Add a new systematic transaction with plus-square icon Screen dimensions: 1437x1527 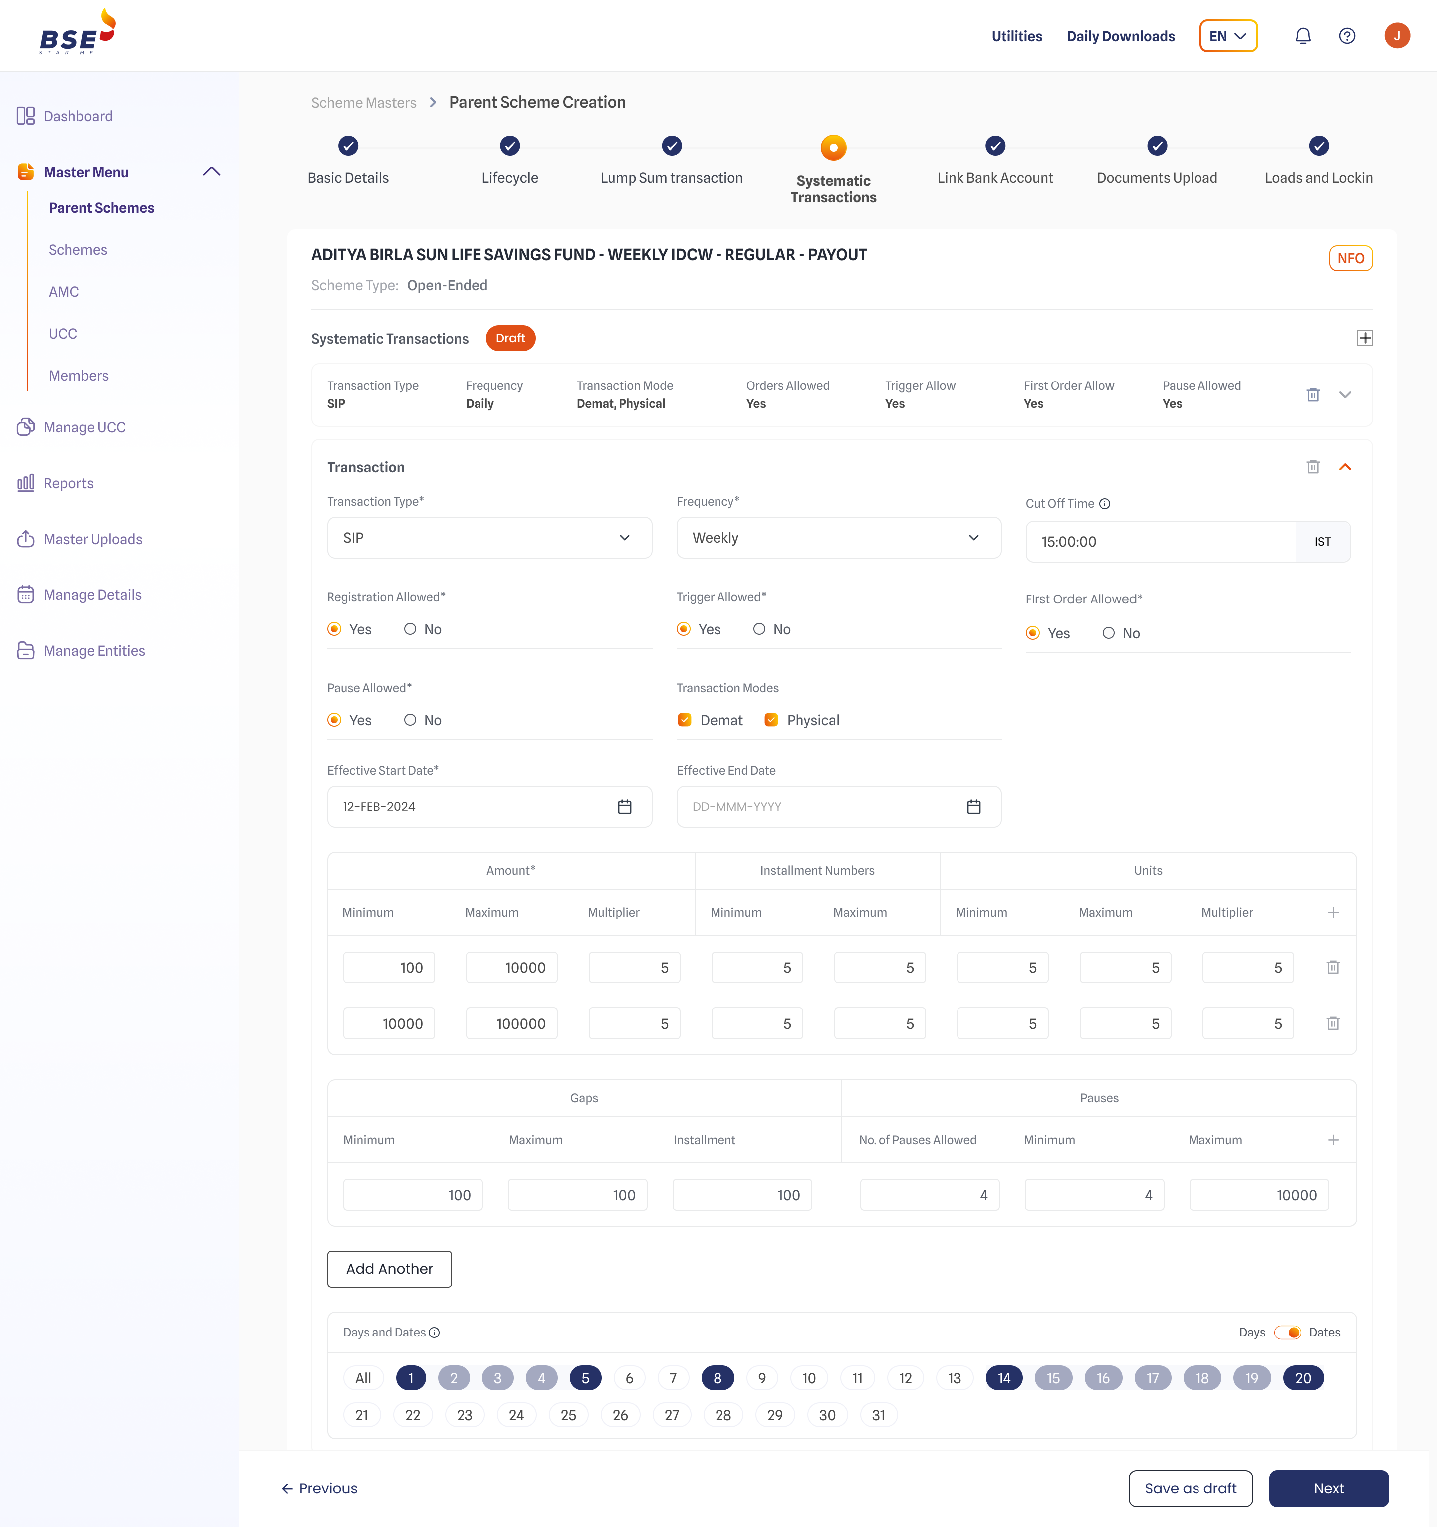pyautogui.click(x=1365, y=338)
